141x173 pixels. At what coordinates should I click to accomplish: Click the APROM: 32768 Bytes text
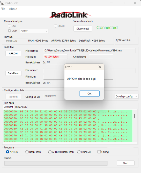pyautogui.click(x=64, y=40)
